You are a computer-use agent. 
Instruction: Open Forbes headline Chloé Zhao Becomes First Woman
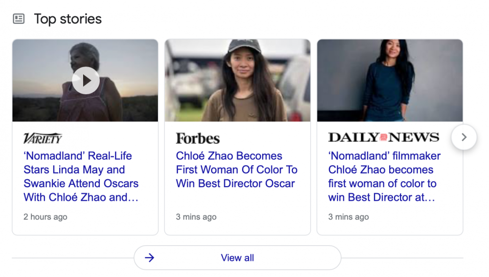[x=237, y=170]
